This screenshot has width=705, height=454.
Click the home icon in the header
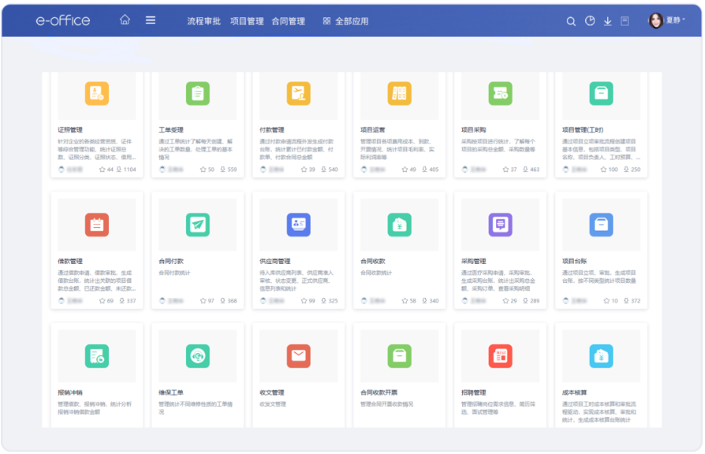pyautogui.click(x=125, y=20)
